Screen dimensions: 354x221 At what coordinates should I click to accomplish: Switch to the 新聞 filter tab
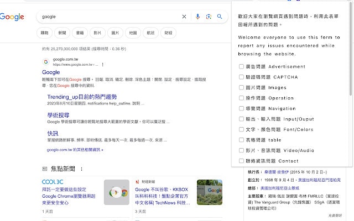[x=62, y=33]
